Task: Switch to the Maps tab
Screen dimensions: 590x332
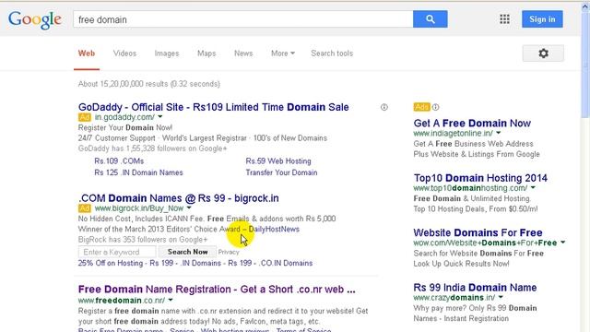Action: (x=206, y=53)
